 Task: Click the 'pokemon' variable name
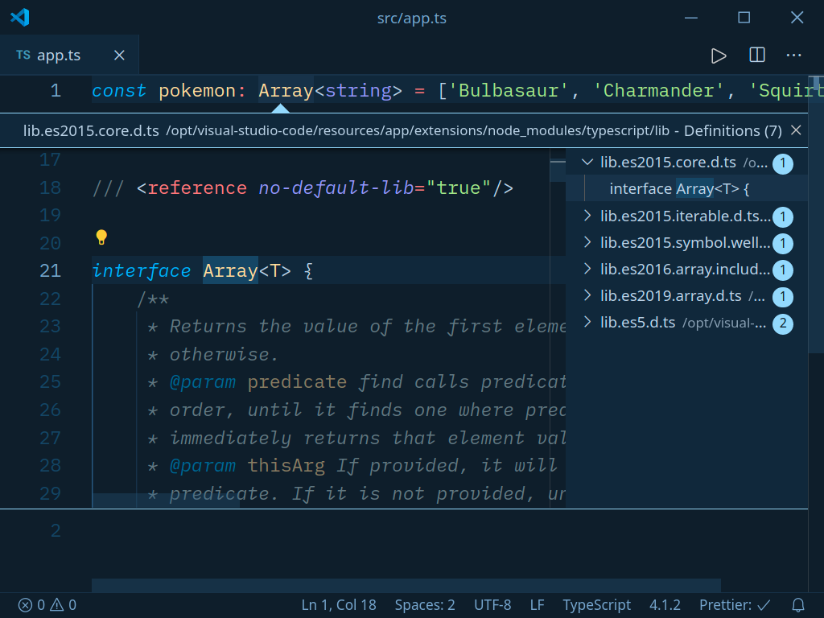click(x=197, y=91)
